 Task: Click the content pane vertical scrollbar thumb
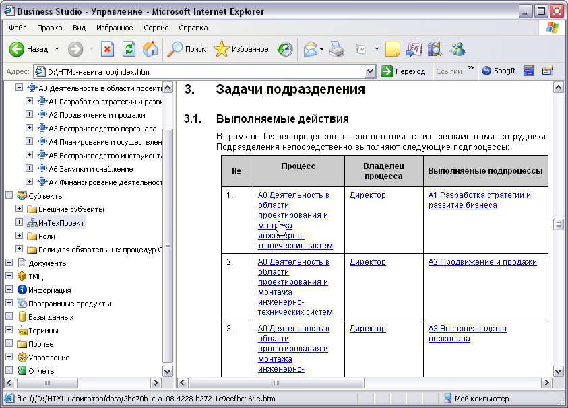tap(558, 224)
